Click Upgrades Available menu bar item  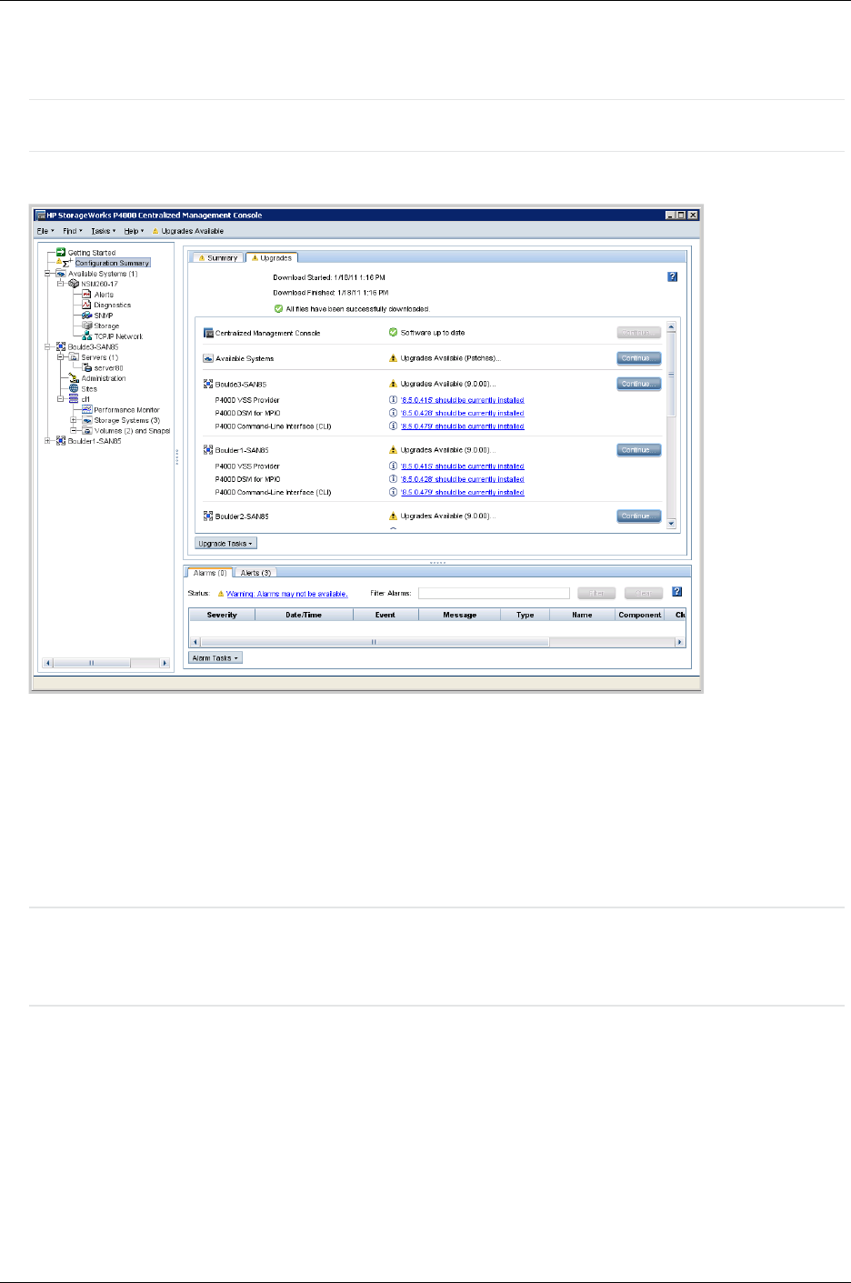(x=188, y=231)
